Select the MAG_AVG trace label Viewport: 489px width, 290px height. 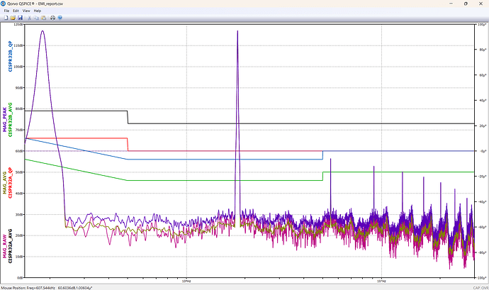[5, 183]
